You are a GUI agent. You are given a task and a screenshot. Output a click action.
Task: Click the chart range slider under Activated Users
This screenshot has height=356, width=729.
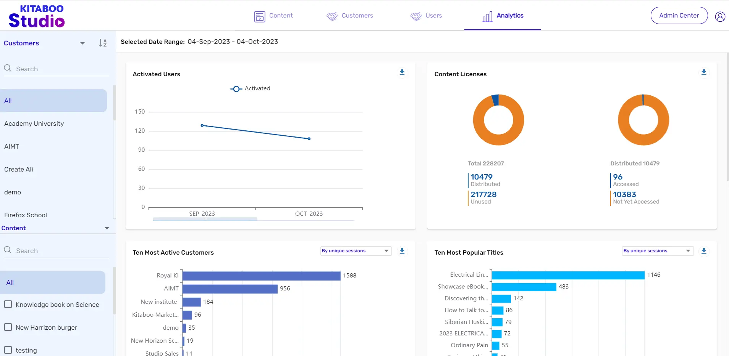tap(205, 219)
